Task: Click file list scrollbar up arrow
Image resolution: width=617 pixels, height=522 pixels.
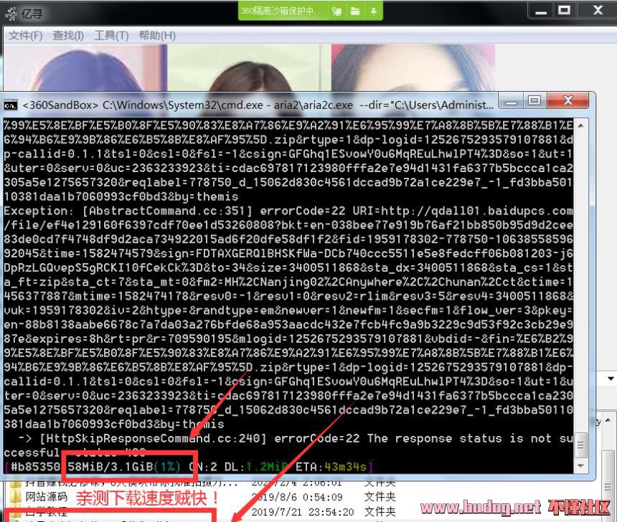Action: (608, 420)
